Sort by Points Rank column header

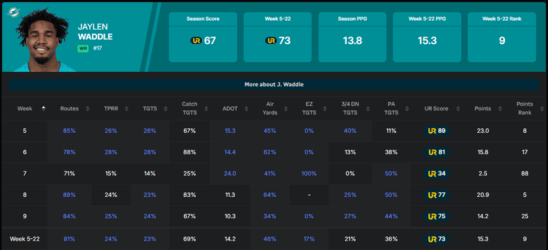click(x=524, y=109)
